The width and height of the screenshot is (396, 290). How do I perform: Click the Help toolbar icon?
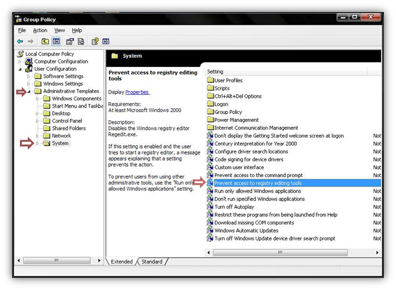tap(95, 41)
